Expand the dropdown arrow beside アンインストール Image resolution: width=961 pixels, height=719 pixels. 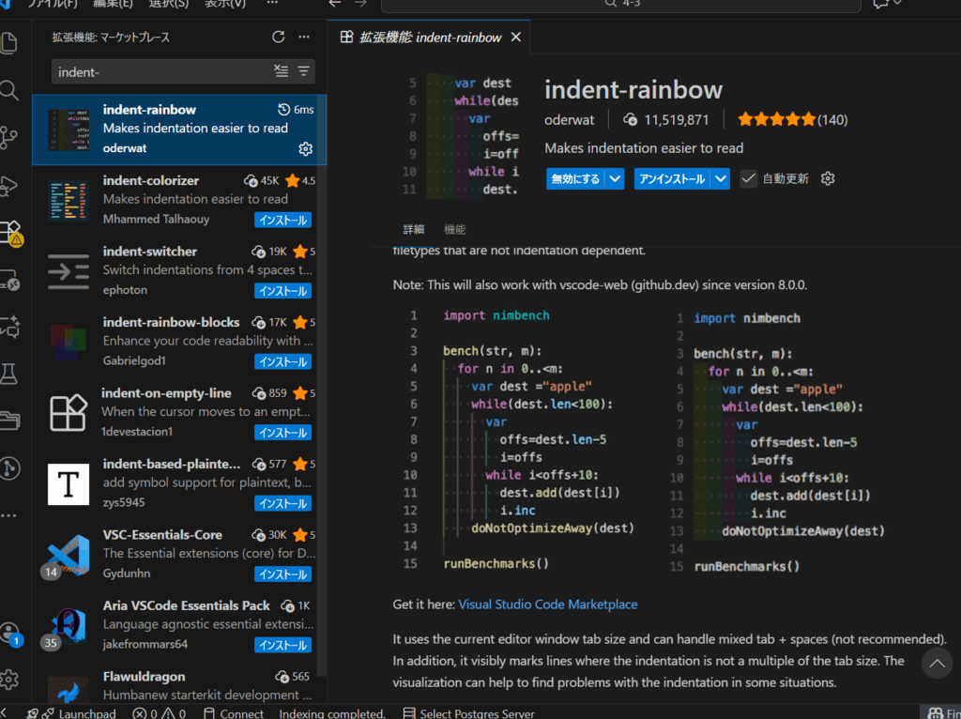click(x=721, y=178)
